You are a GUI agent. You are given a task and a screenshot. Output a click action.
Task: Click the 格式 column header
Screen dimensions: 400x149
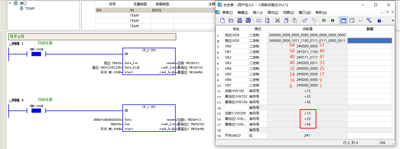click(x=258, y=29)
